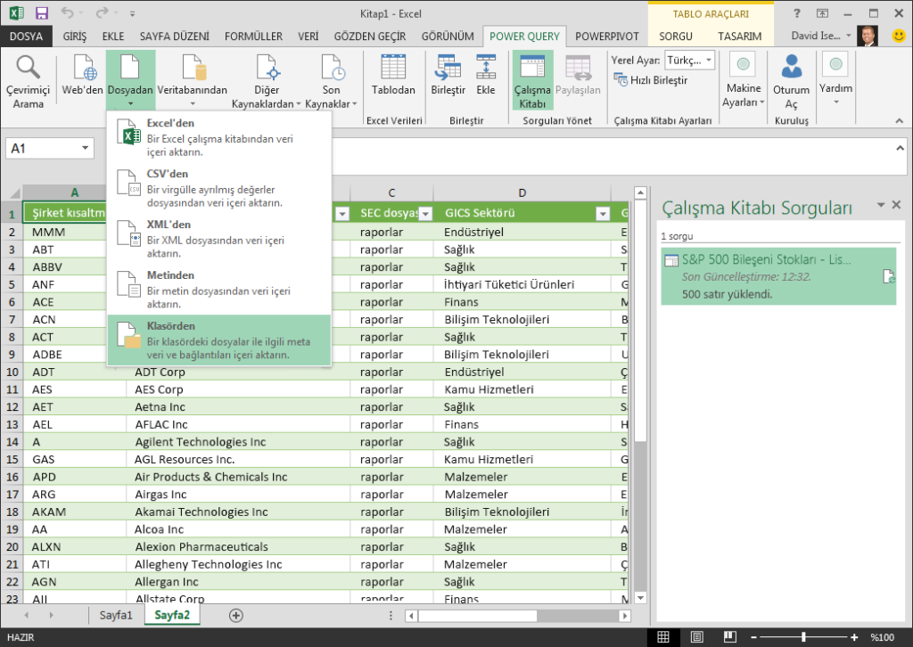Open the DOSYA file tab
Image resolution: width=913 pixels, height=647 pixels.
(x=26, y=36)
